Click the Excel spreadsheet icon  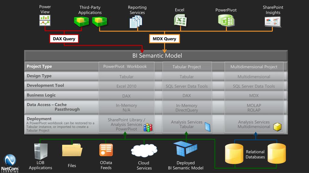[180, 20]
